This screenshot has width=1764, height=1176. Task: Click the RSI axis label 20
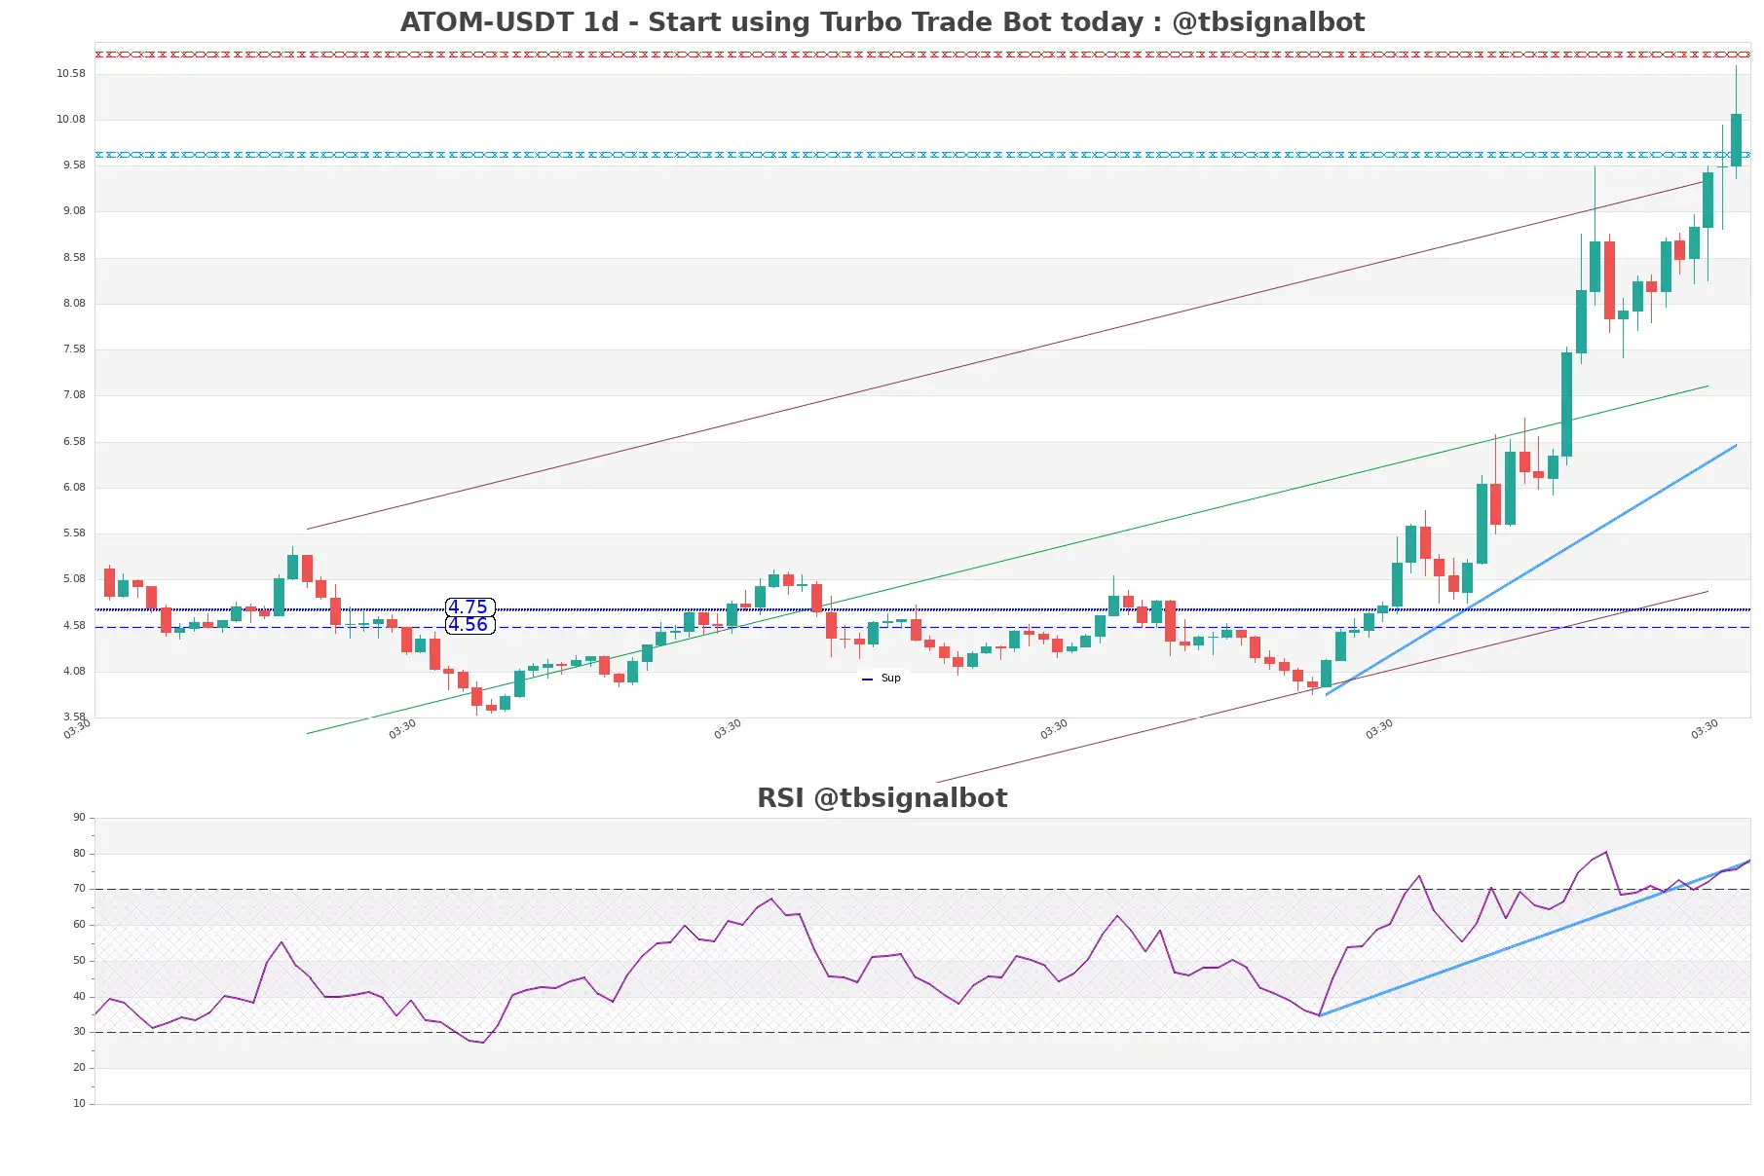[x=79, y=1068]
